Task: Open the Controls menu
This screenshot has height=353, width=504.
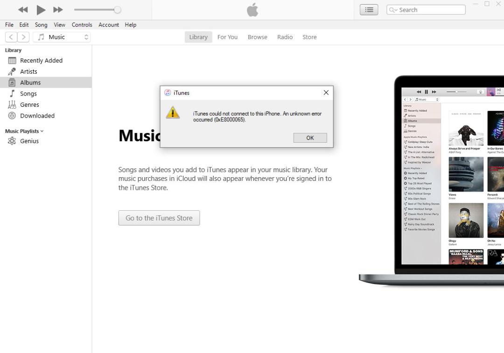Action: pyautogui.click(x=82, y=25)
